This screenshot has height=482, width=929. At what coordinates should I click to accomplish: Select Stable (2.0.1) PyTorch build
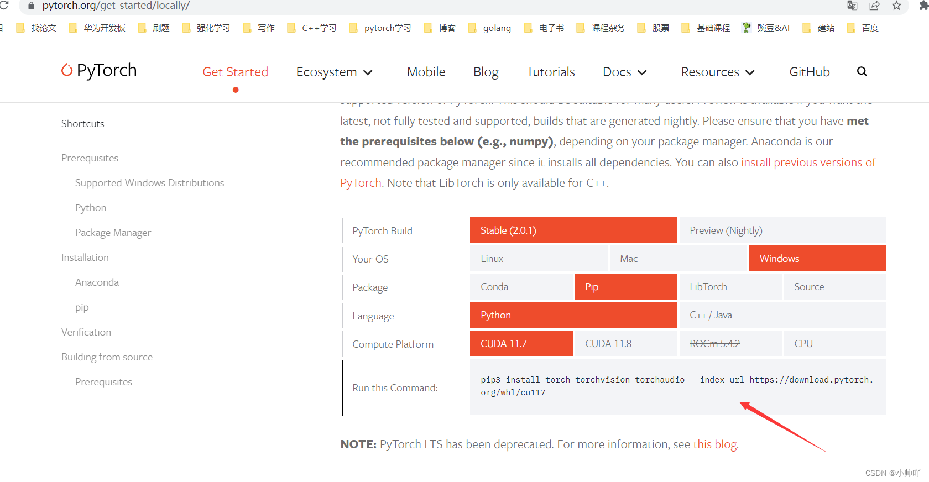tap(573, 230)
